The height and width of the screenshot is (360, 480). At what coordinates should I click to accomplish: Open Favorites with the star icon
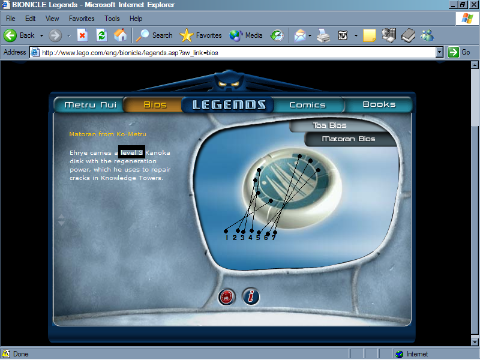[x=186, y=35]
